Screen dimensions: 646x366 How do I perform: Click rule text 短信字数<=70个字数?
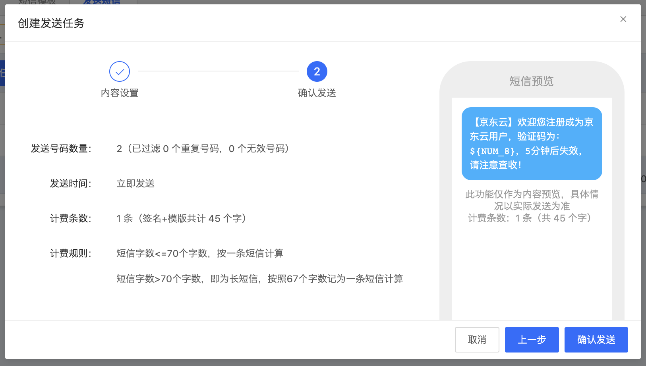click(200, 253)
